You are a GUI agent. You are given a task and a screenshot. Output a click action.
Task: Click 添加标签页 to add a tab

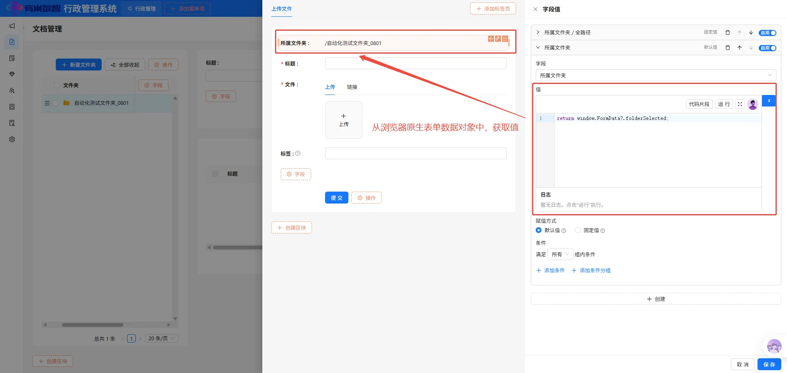click(x=493, y=9)
